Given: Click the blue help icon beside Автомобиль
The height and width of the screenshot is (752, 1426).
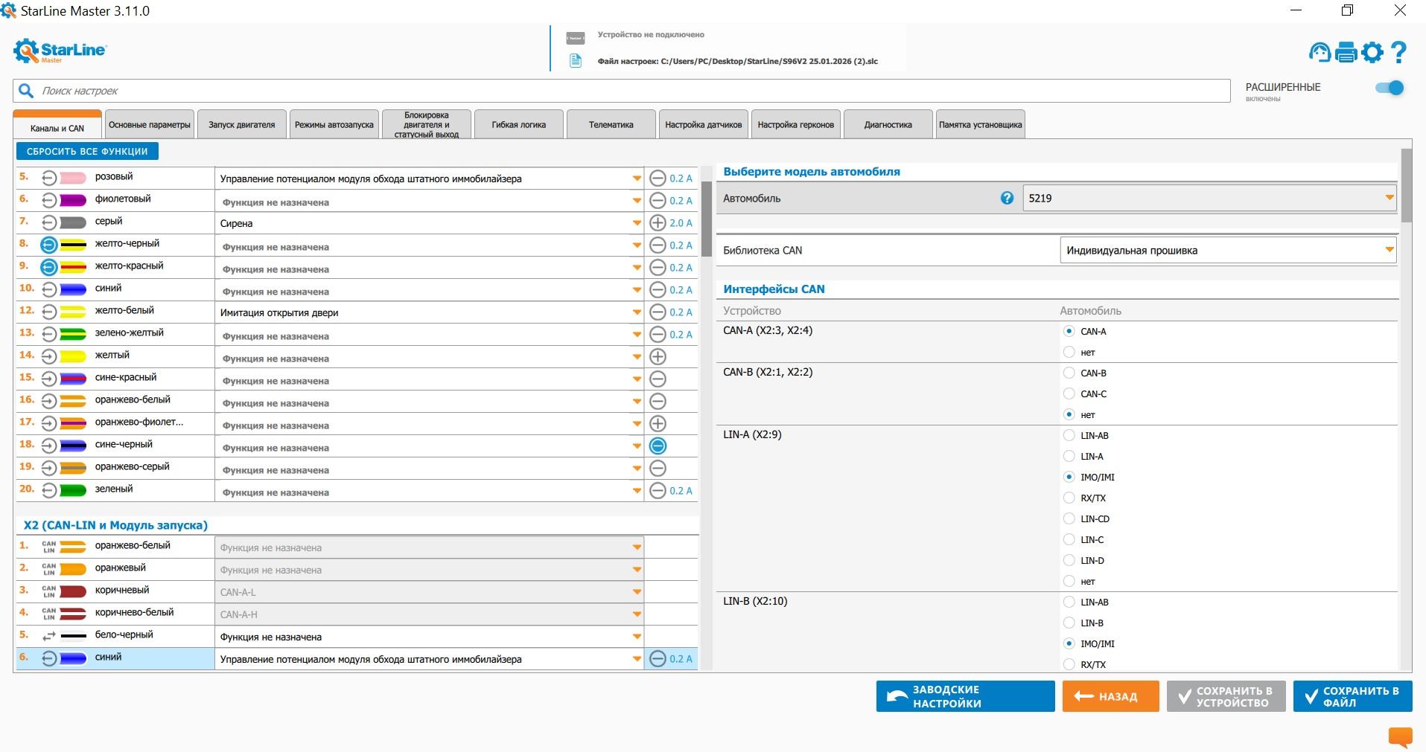Looking at the screenshot, I should coord(1007,198).
